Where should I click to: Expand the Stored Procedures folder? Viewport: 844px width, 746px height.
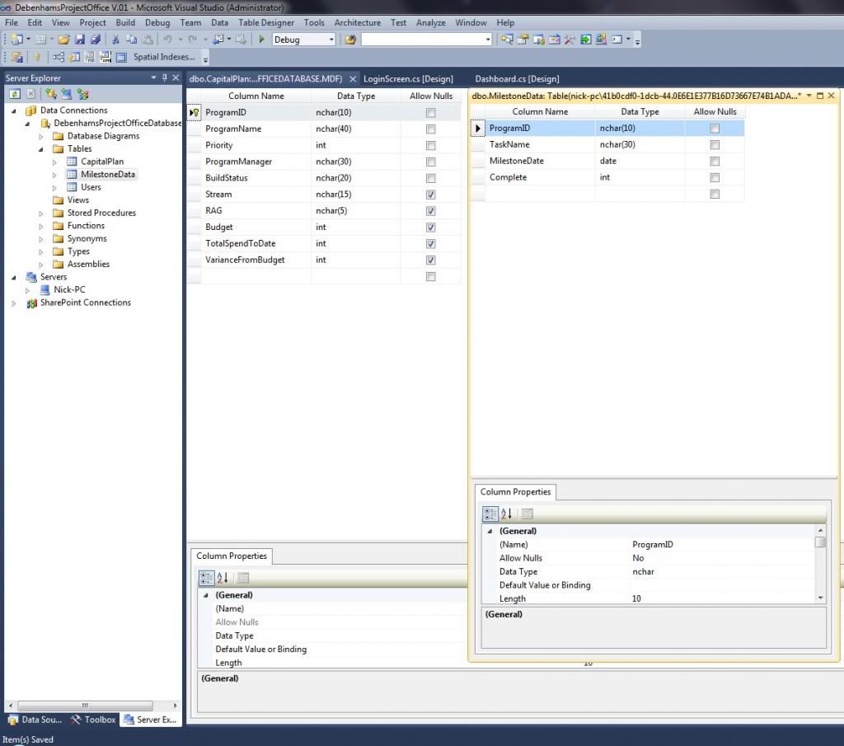click(x=41, y=213)
